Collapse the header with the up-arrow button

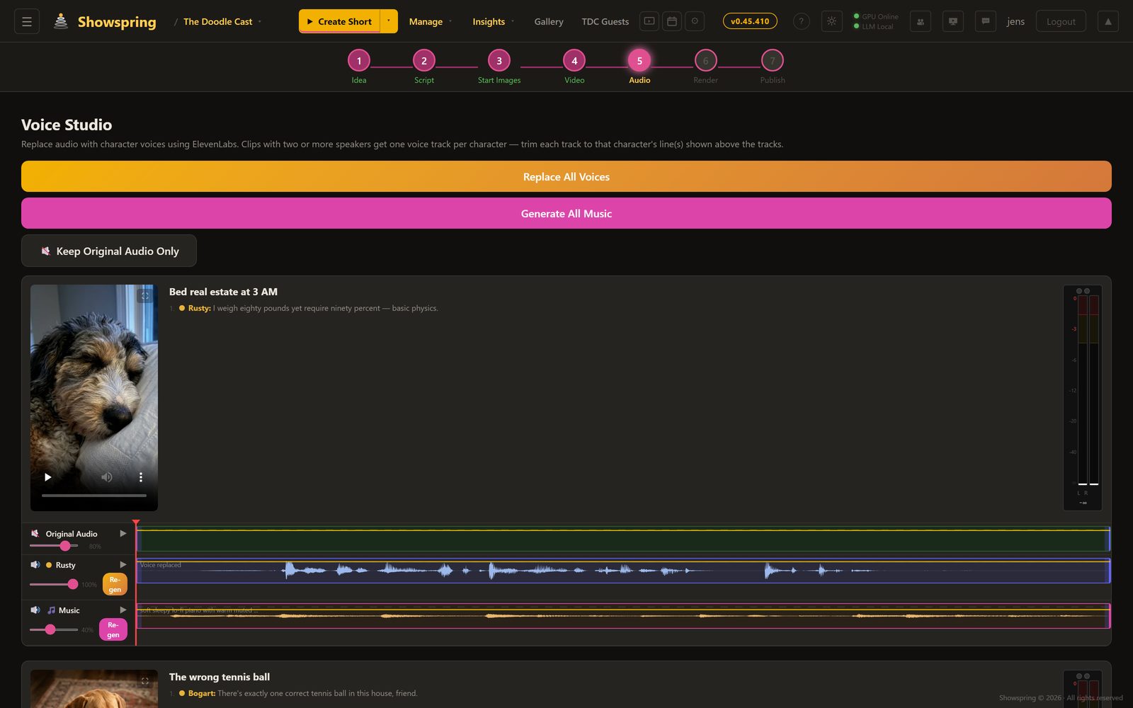(x=1108, y=21)
